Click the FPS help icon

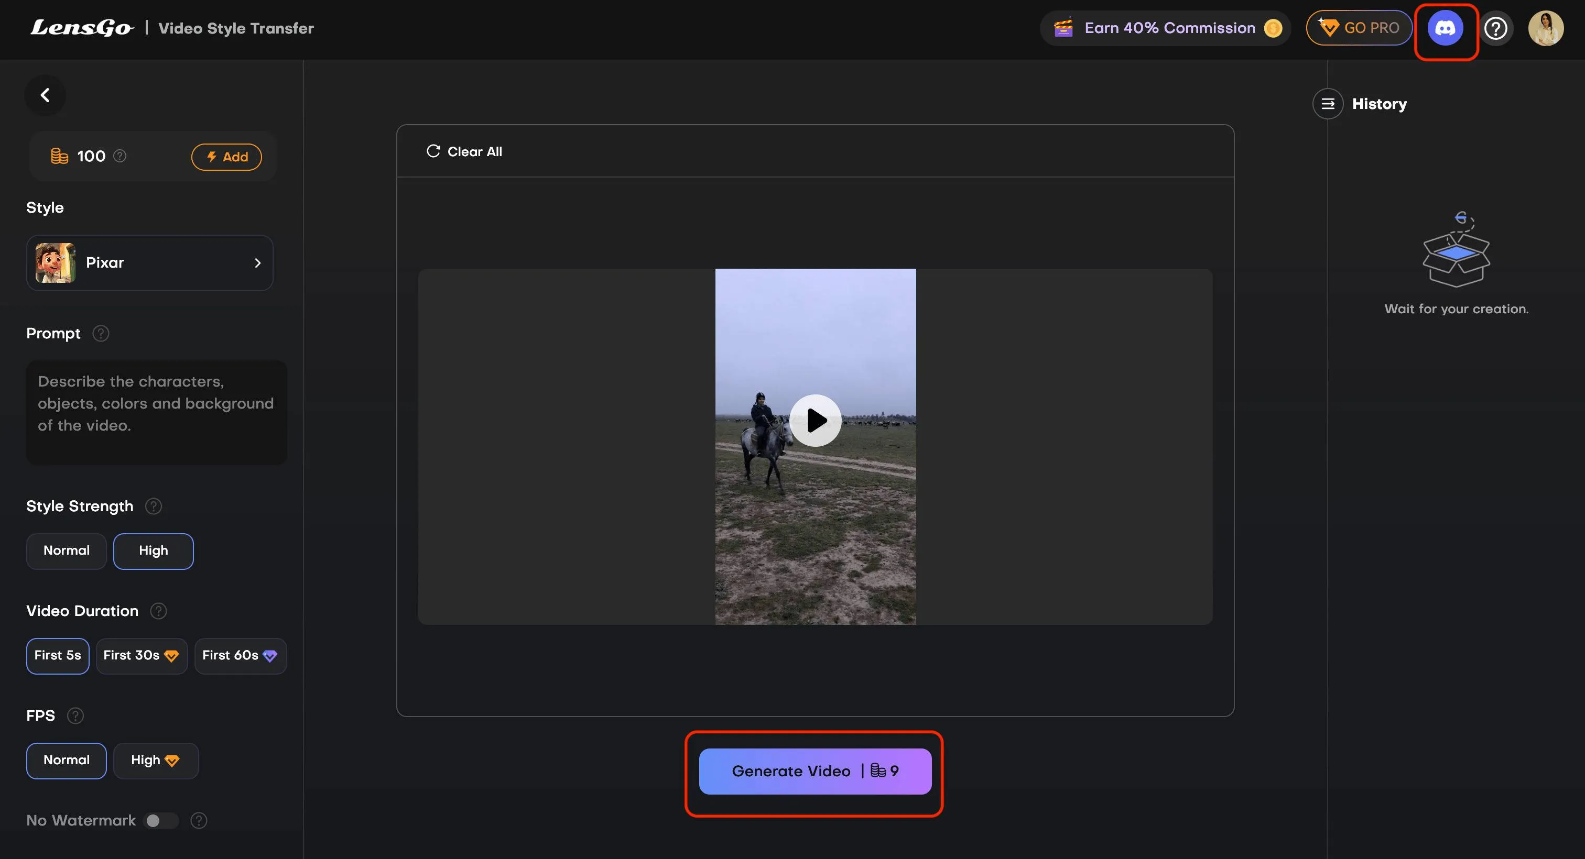(x=75, y=715)
